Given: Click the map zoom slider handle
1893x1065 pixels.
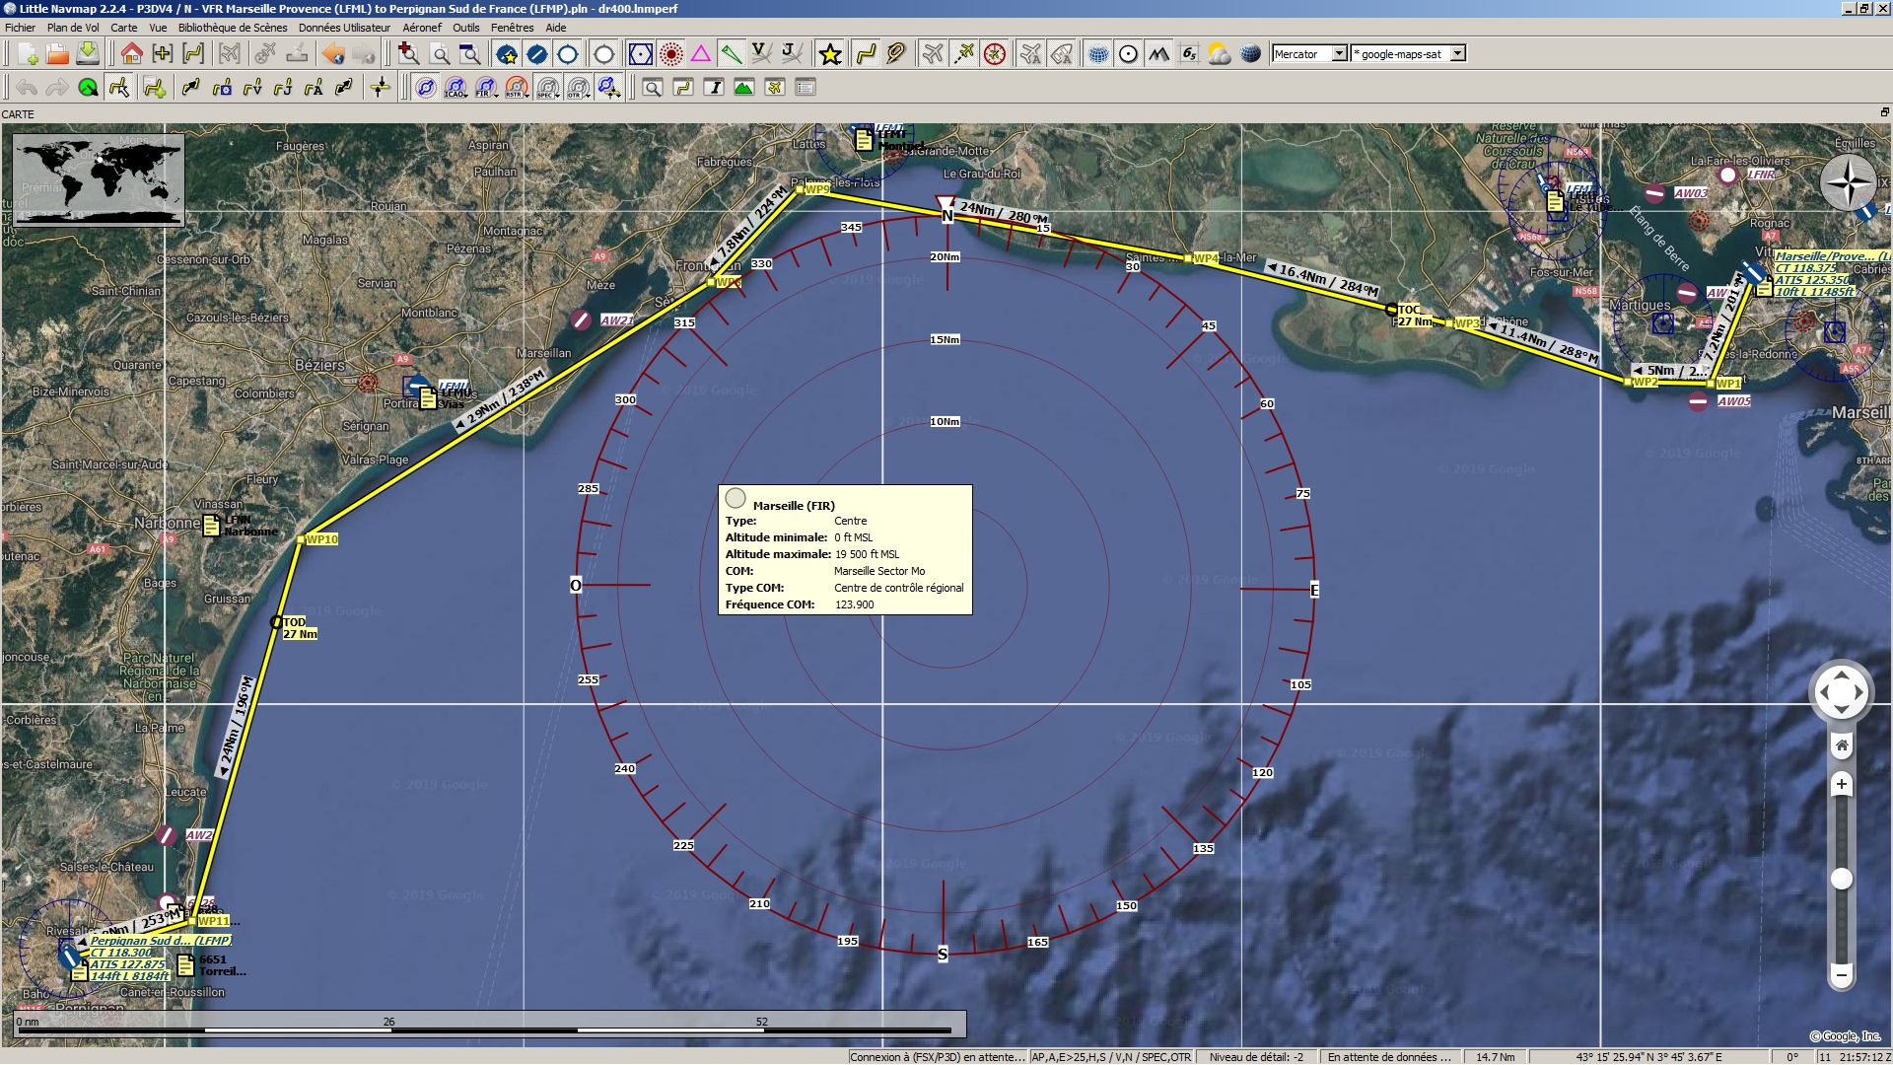Looking at the screenshot, I should pyautogui.click(x=1841, y=879).
